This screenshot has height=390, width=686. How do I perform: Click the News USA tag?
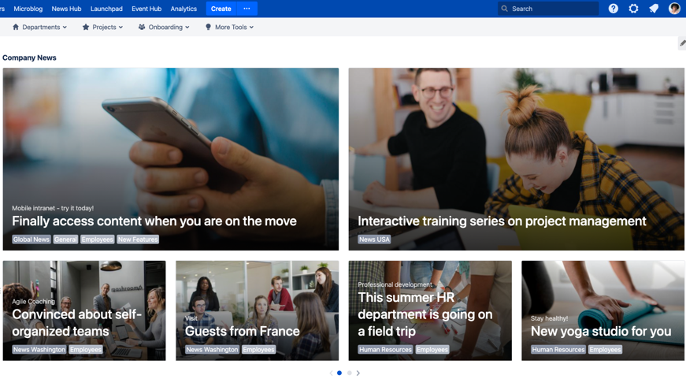pos(374,240)
